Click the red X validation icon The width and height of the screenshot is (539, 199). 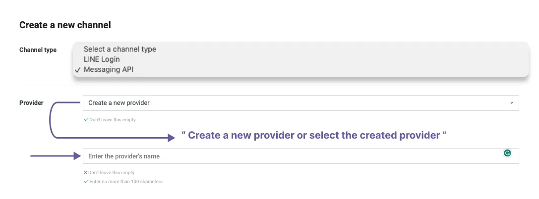(x=86, y=173)
